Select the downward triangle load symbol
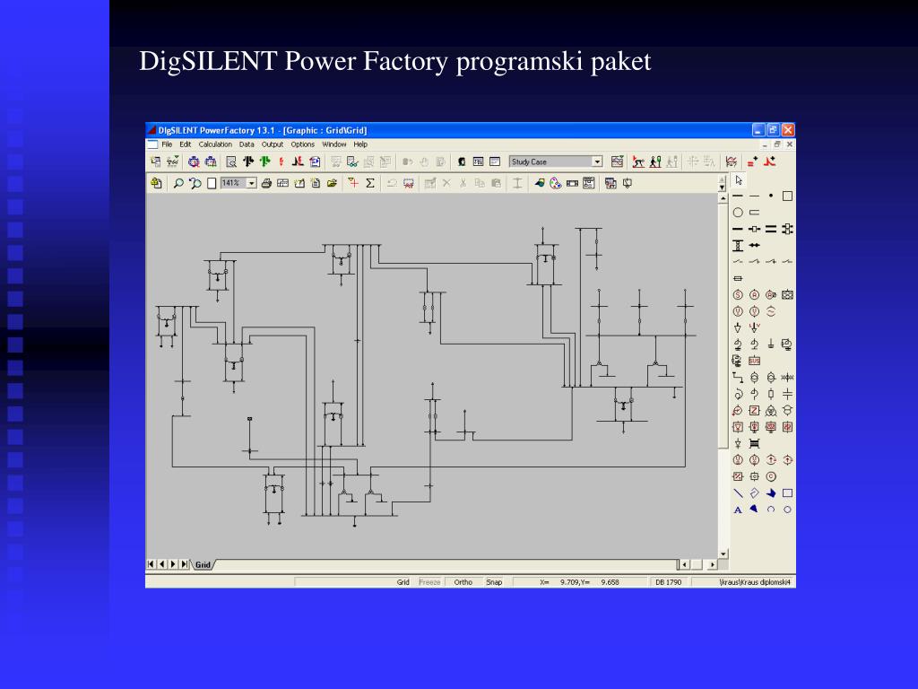The height and width of the screenshot is (689, 918). click(x=738, y=327)
